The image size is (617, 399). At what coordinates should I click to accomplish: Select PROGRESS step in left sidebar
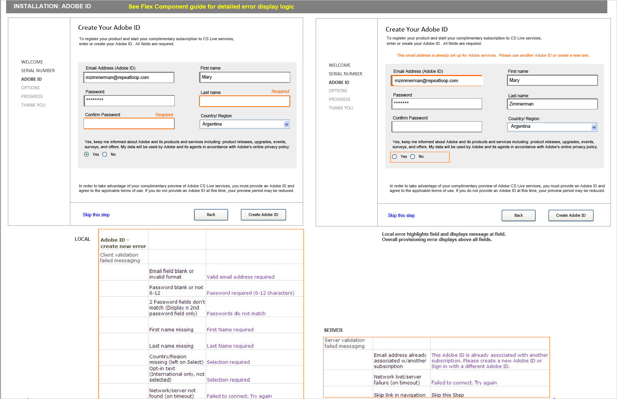32,97
